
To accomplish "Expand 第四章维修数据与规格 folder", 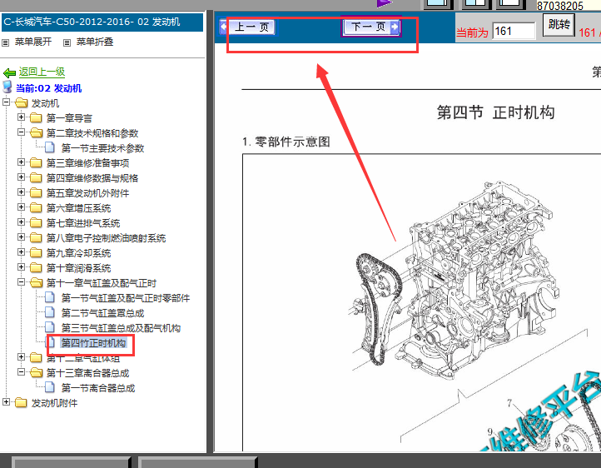I will click(21, 177).
